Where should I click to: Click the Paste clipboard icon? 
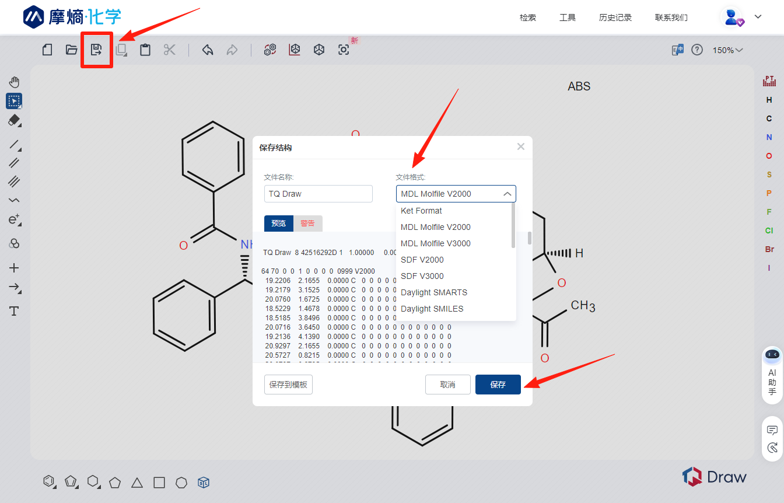point(145,50)
